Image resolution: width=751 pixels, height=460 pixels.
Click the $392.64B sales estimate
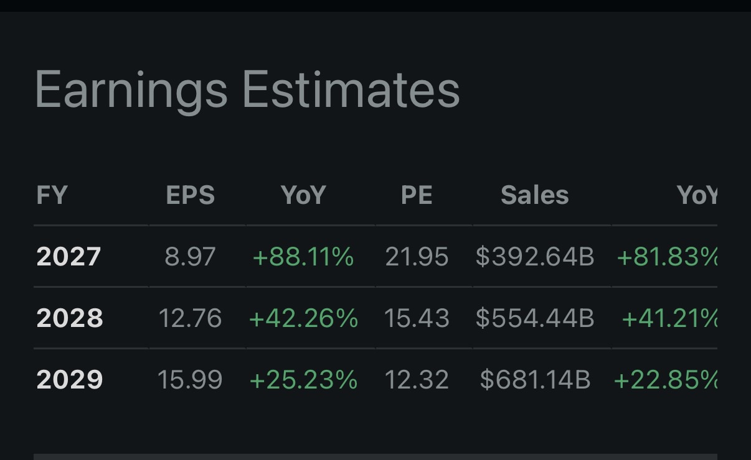(x=535, y=256)
